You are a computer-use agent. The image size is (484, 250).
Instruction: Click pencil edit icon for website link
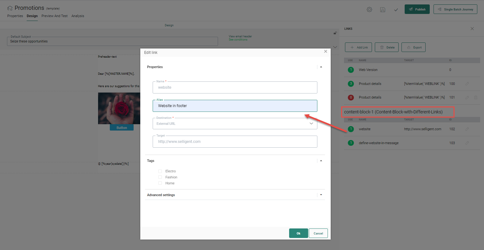pos(467,129)
